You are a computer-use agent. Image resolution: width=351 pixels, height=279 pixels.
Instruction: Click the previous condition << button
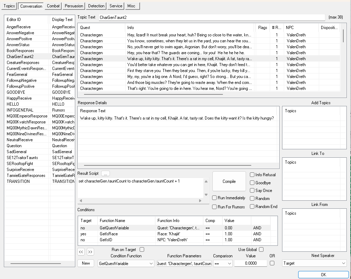[x=81, y=252]
